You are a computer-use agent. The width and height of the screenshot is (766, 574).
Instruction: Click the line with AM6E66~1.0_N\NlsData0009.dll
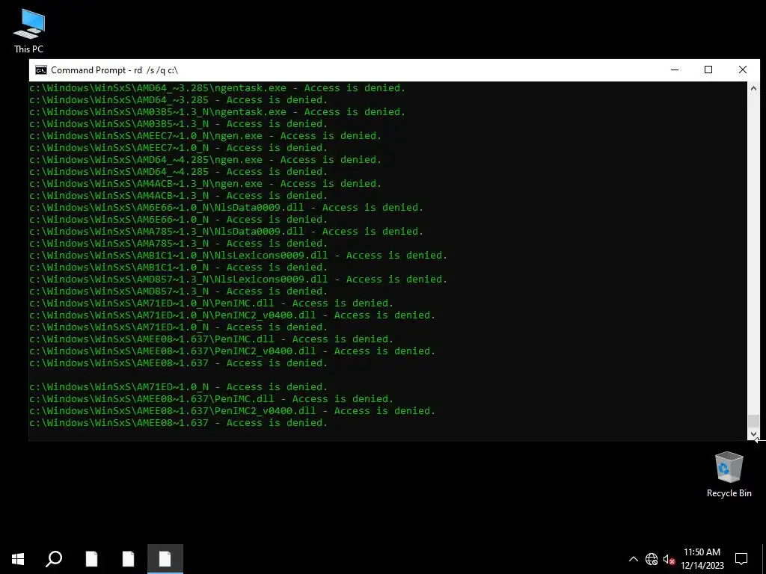226,208
